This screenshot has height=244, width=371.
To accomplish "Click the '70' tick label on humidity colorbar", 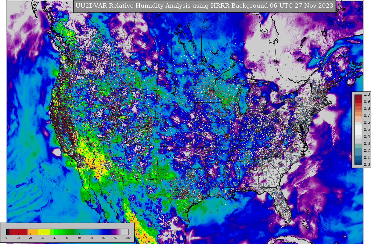I will pos(92,238).
